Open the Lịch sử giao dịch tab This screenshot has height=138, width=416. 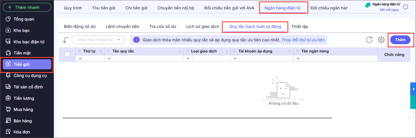point(202,27)
